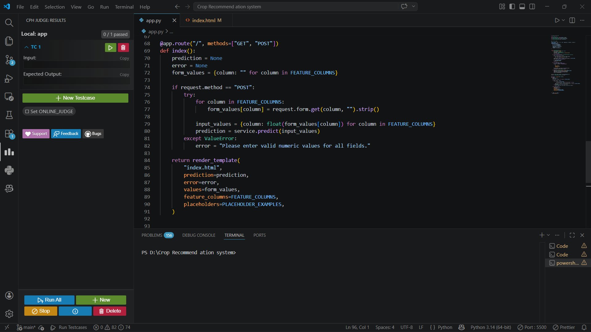Screen dimensions: 591x332
Task: Open the Run and Debug view
Action: (9, 79)
